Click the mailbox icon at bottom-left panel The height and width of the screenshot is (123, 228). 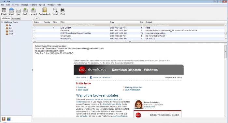pyautogui.click(x=4, y=119)
